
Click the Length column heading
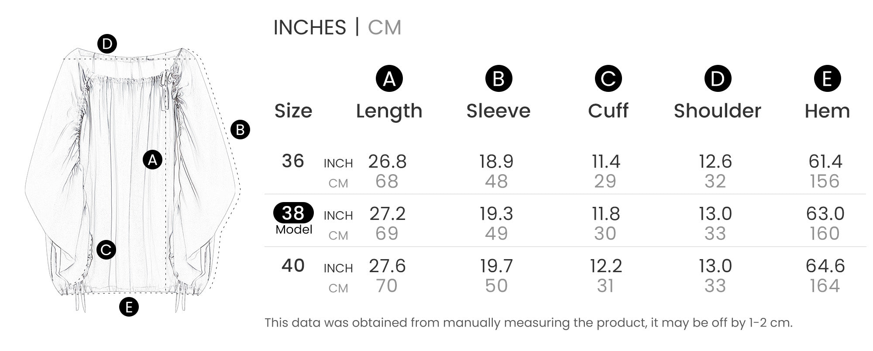click(389, 111)
